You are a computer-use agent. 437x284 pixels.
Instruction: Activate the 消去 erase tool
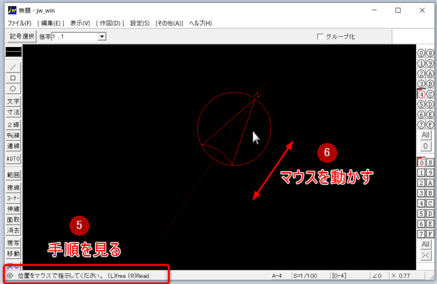(13, 230)
